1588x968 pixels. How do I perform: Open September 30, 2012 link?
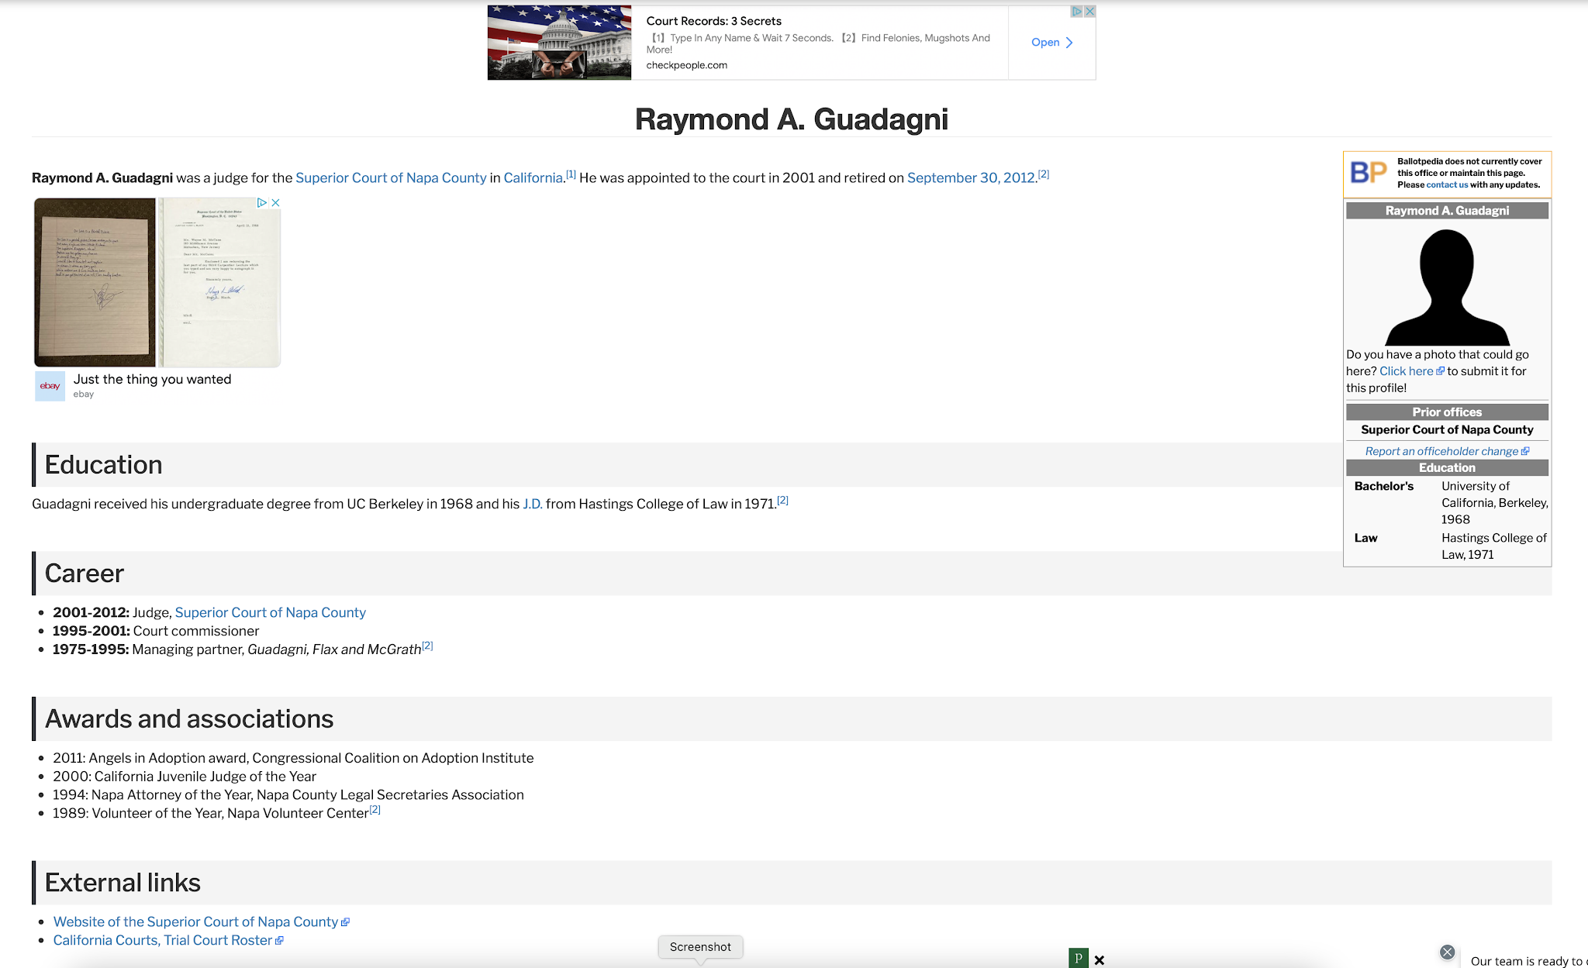[971, 178]
